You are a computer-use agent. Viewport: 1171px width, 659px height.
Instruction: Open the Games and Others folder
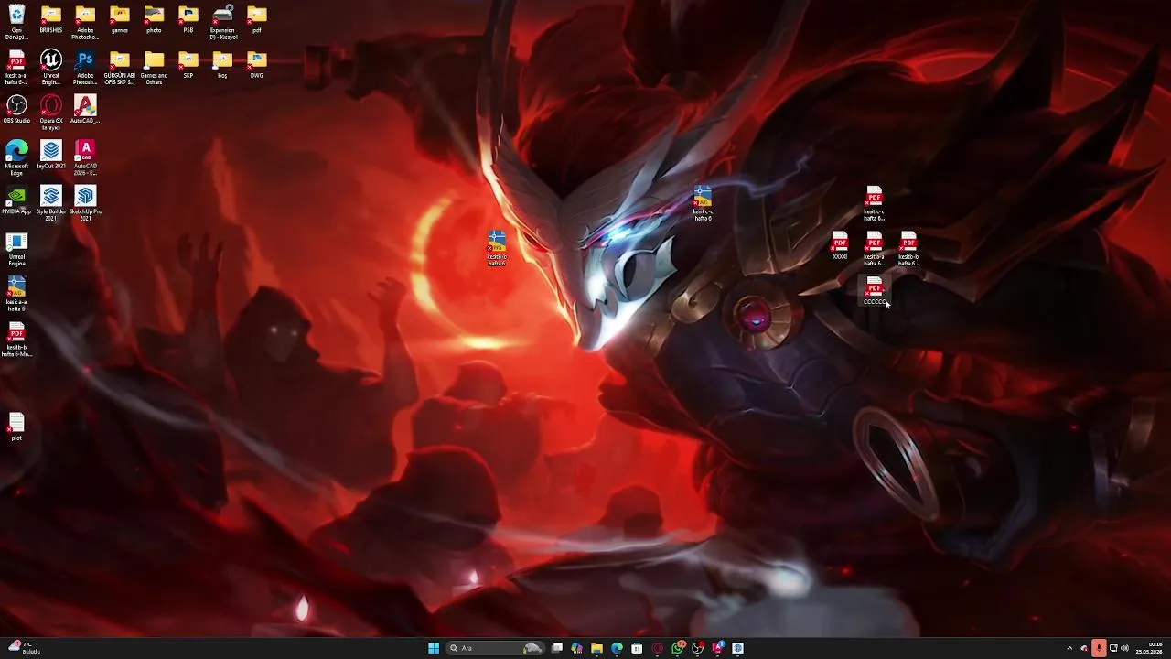coord(154,67)
